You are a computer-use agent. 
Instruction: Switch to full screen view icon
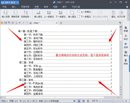click(74, 101)
